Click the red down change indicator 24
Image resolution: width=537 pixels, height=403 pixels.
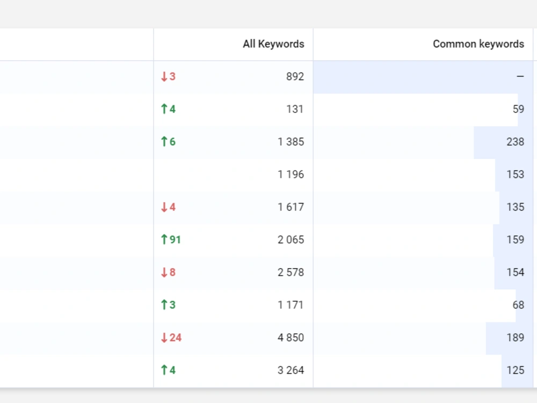click(171, 337)
